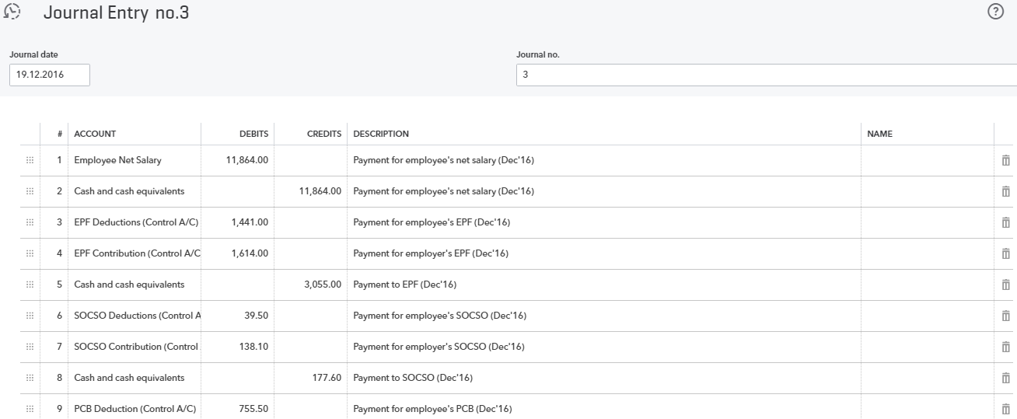Grab the drag handle of row 5

30,285
